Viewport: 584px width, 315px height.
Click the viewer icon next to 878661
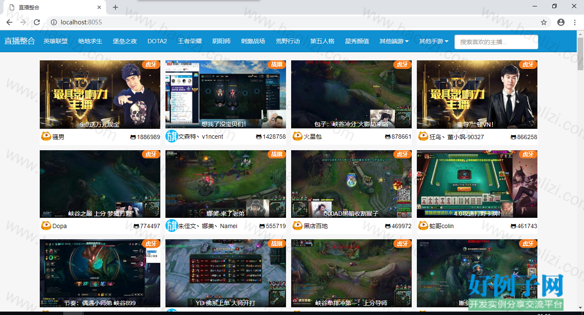(x=388, y=137)
